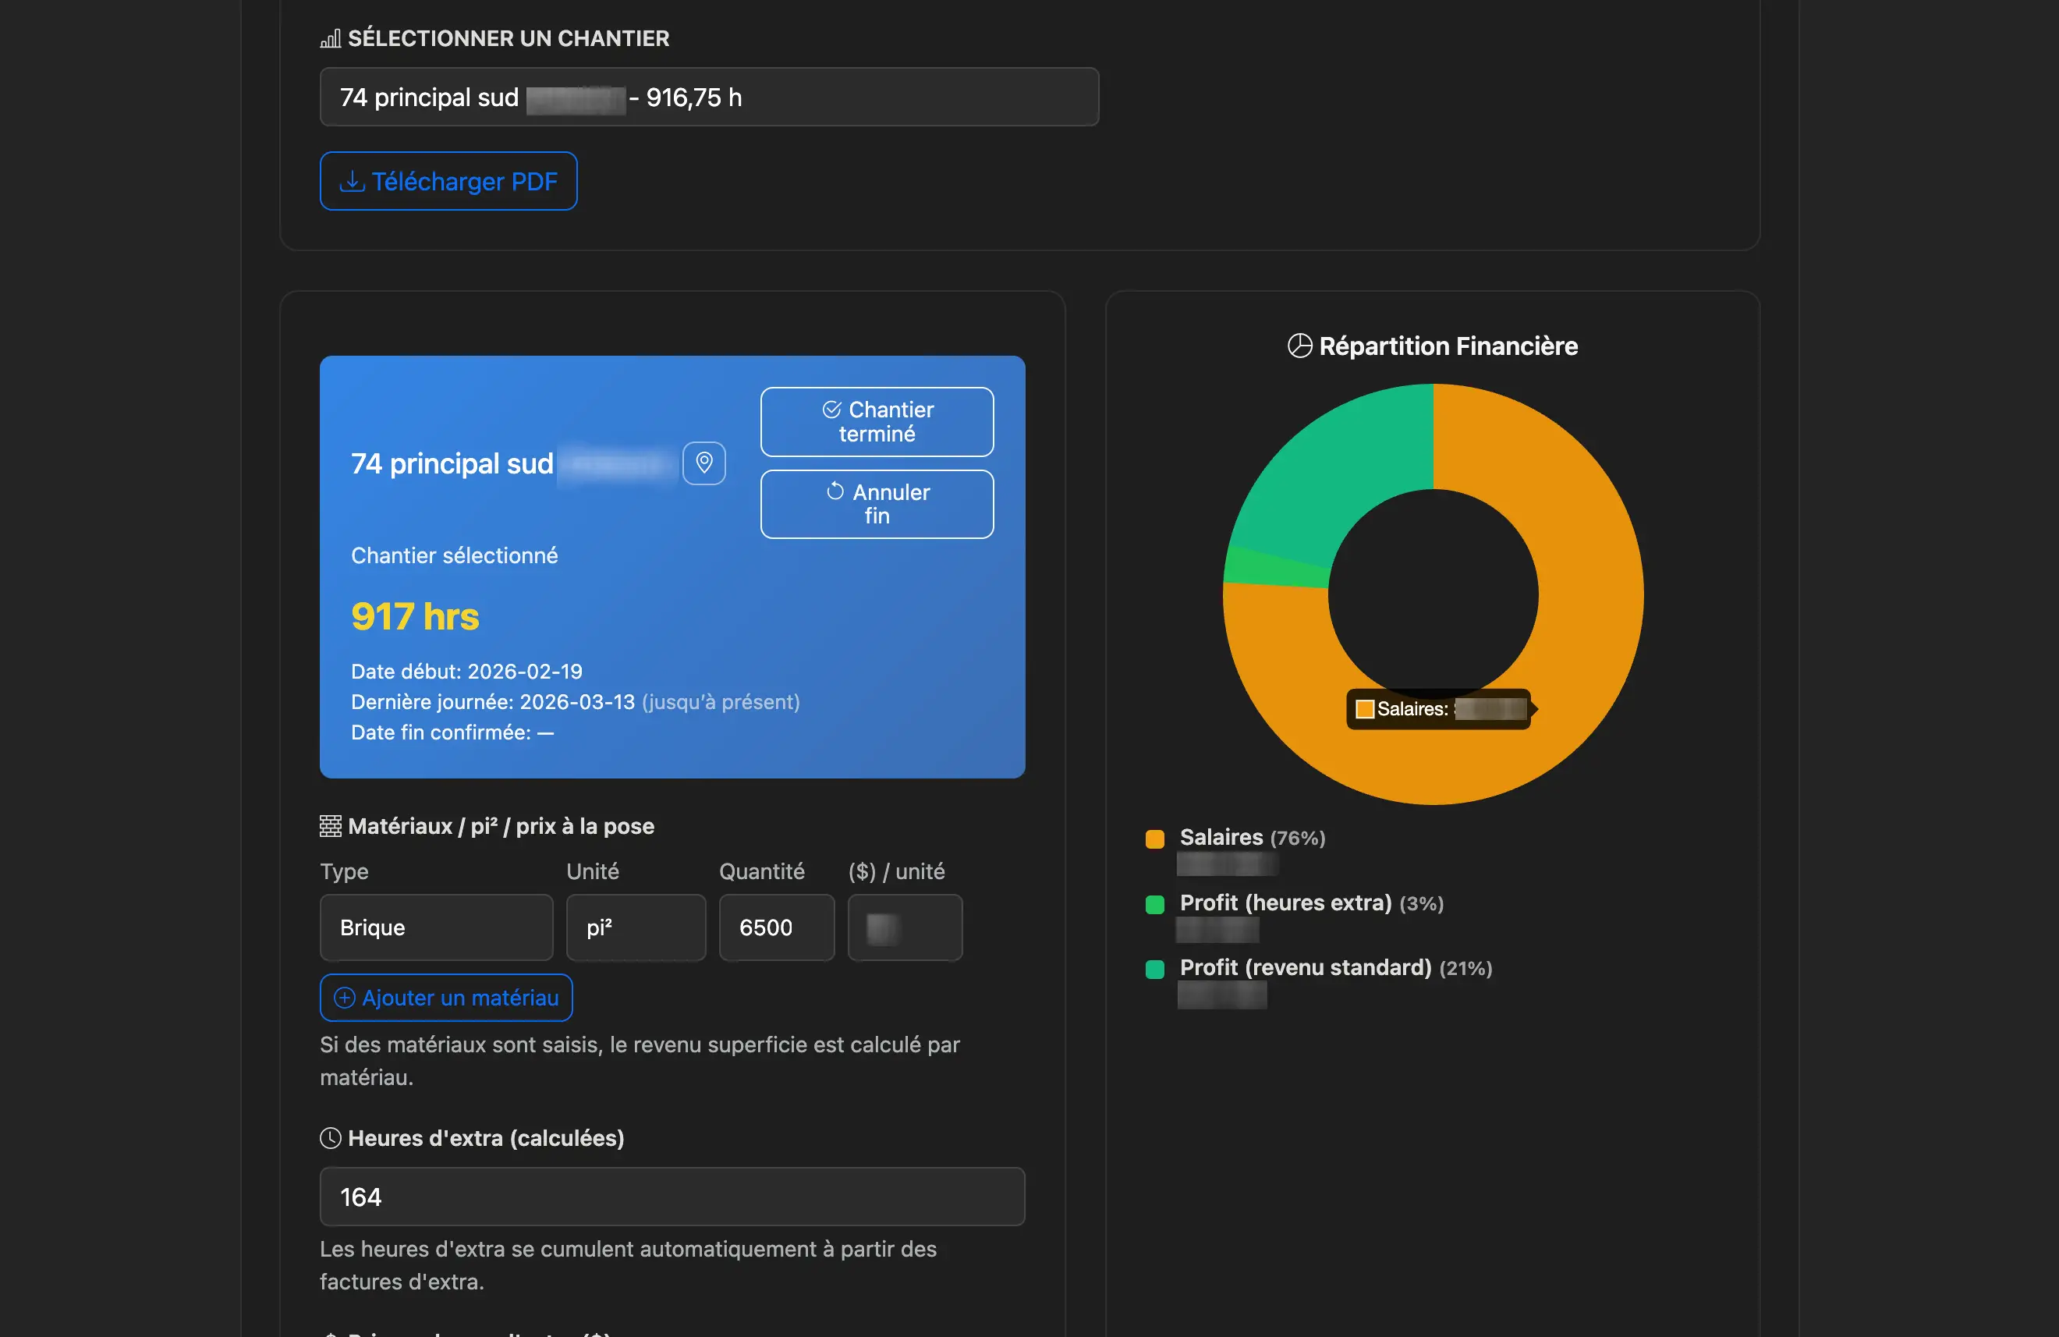This screenshot has width=2059, height=1337.
Task: Click the Télécharger PDF button
Action: (448, 182)
